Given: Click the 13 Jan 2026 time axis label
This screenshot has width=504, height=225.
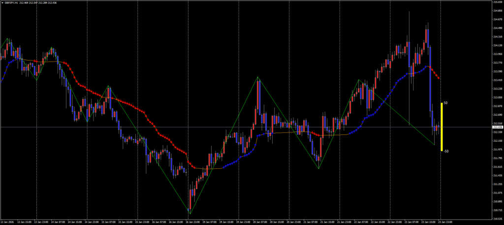Looking at the screenshot, I should coord(8,222).
